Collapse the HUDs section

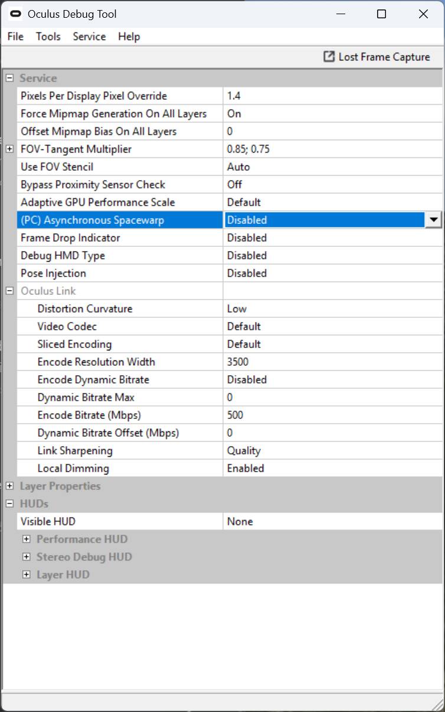click(x=9, y=503)
